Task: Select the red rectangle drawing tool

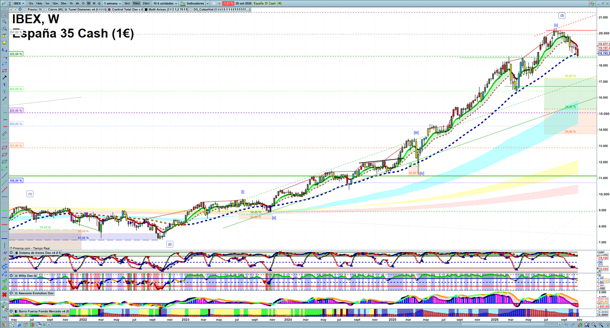Action: click(x=4, y=70)
